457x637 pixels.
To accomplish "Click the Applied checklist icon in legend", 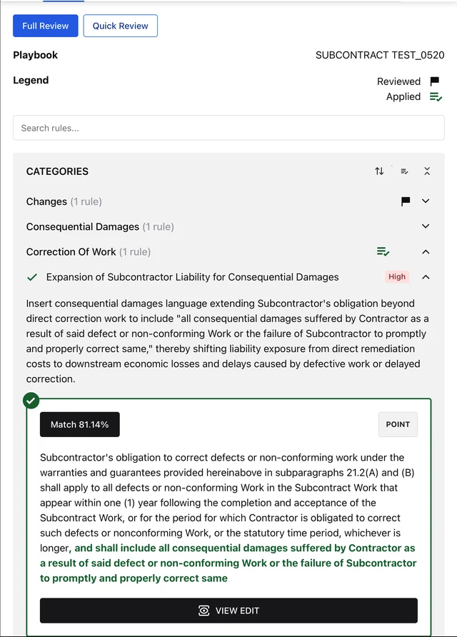I will click(x=436, y=96).
